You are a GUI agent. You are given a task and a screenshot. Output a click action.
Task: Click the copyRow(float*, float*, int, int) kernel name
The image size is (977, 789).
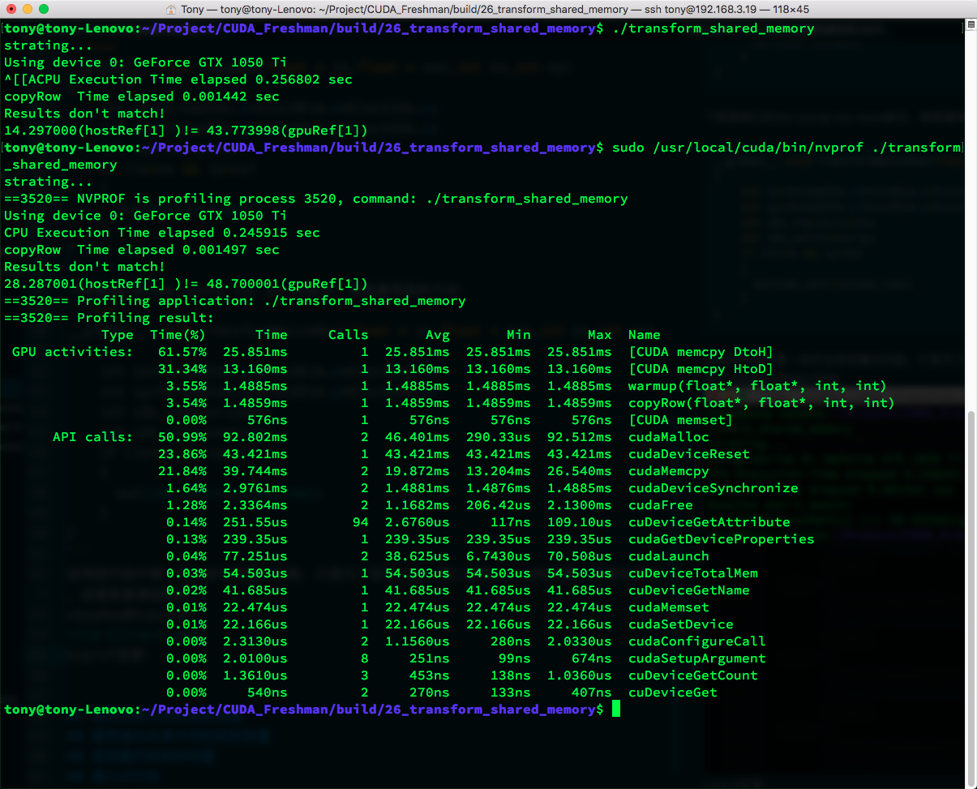tap(761, 403)
